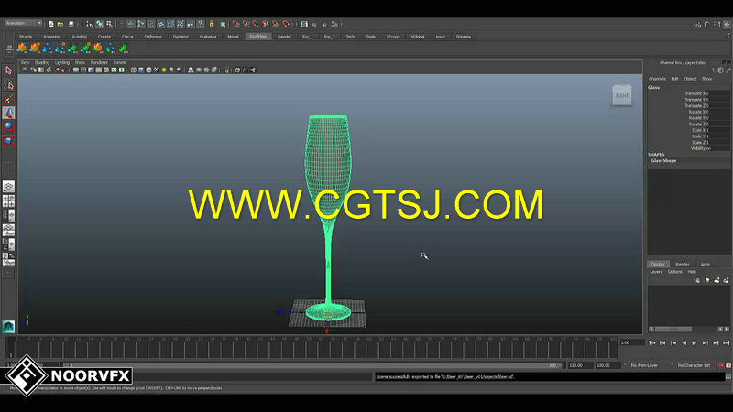Image resolution: width=733 pixels, height=412 pixels.
Task: Open the viewport Shading menu
Action: click(x=42, y=62)
